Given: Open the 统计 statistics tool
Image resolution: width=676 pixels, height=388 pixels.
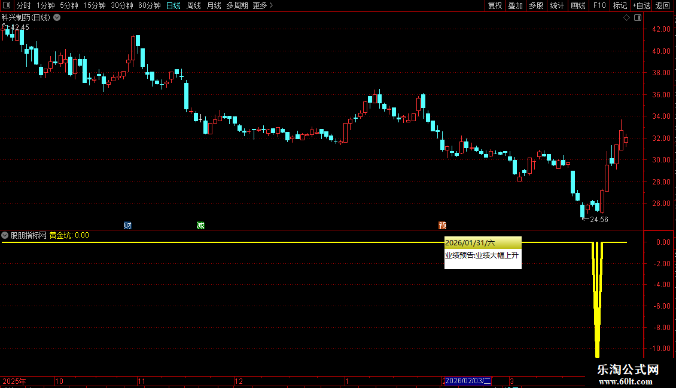Looking at the screenshot, I should coord(557,5).
